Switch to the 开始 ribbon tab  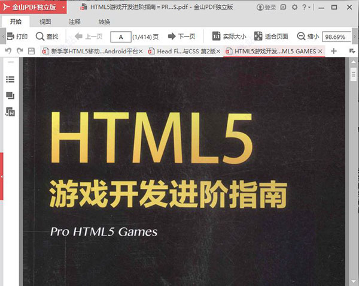click(16, 22)
